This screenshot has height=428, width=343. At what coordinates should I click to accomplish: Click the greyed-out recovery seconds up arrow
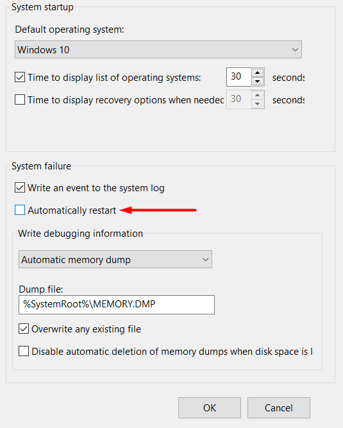257,95
